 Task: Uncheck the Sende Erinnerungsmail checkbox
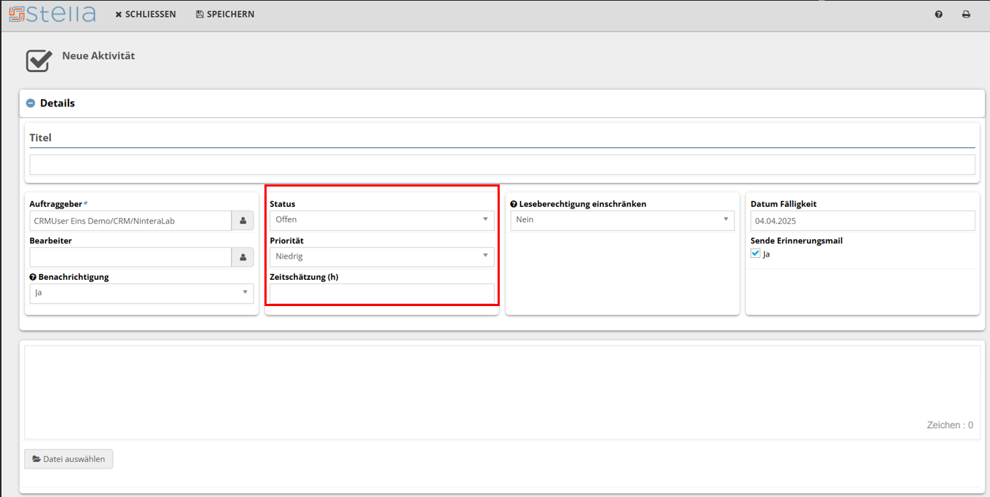pyautogui.click(x=755, y=254)
